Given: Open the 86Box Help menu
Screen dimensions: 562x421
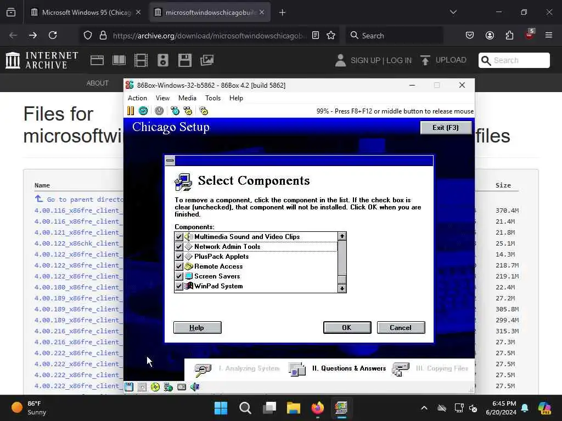Looking at the screenshot, I should pyautogui.click(x=236, y=98).
